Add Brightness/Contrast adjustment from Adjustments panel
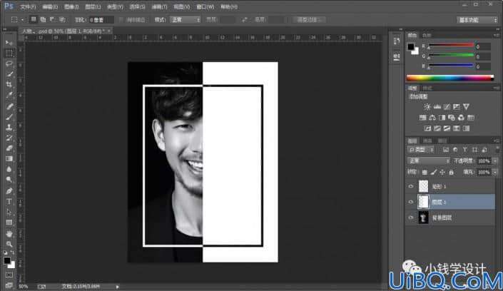Screen dimensions: 503x291 [x=427, y=107]
